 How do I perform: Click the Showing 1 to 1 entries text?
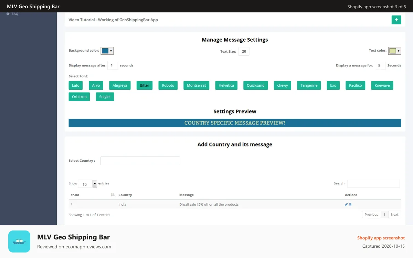(x=89, y=215)
